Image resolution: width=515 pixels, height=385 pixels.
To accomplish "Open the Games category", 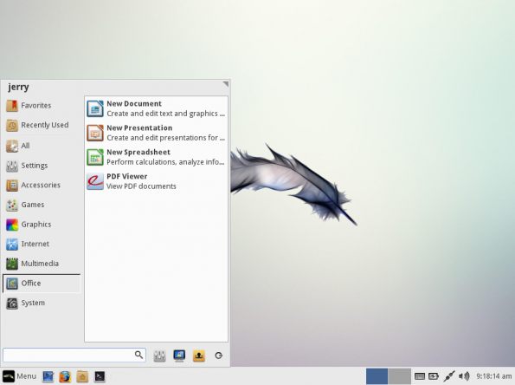I will [x=42, y=205].
